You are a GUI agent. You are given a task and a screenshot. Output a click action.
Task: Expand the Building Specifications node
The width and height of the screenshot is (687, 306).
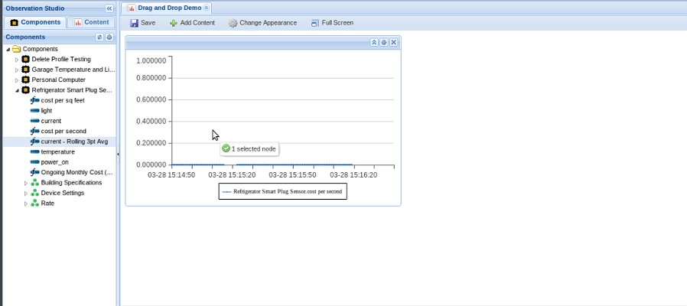(x=25, y=183)
